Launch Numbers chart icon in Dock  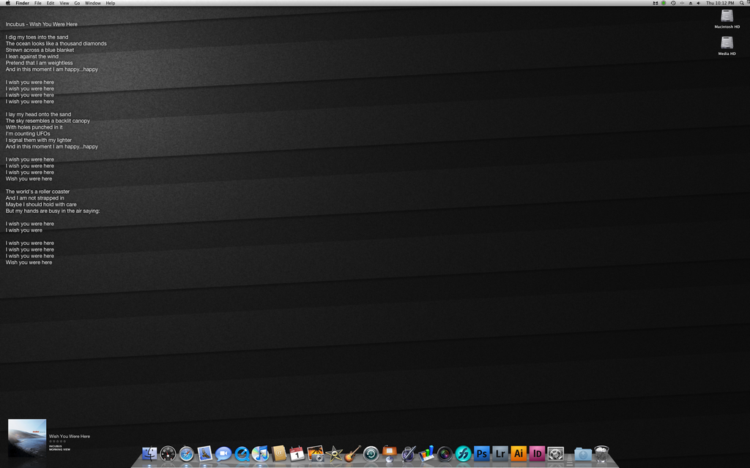pyautogui.click(x=426, y=453)
